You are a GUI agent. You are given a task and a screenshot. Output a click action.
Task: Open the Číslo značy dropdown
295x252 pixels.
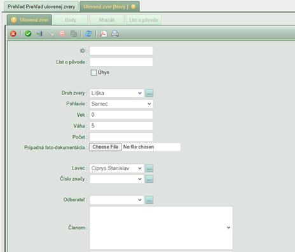(116, 179)
